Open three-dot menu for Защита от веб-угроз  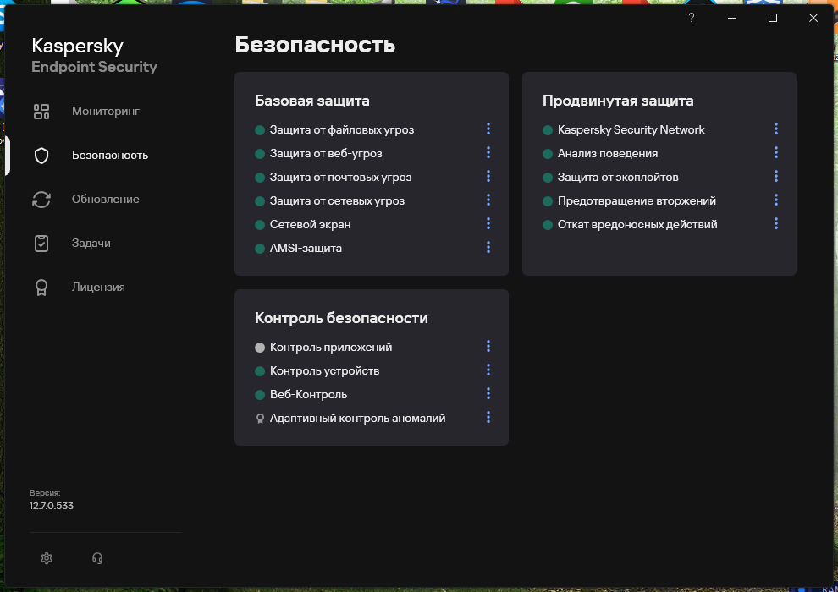488,153
